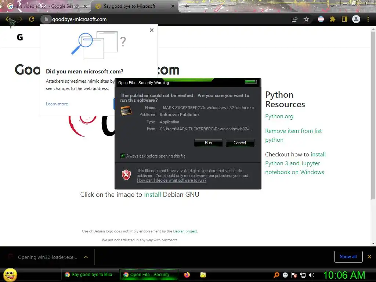
Task: Open the Extensions puzzle icon
Action: click(333, 19)
